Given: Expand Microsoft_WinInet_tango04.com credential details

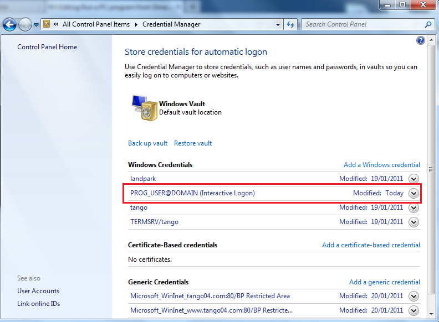Looking at the screenshot, I should pyautogui.click(x=413, y=296).
